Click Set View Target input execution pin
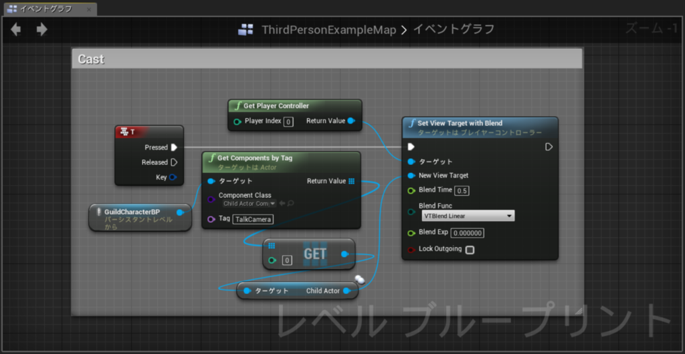This screenshot has width=685, height=354. [411, 147]
